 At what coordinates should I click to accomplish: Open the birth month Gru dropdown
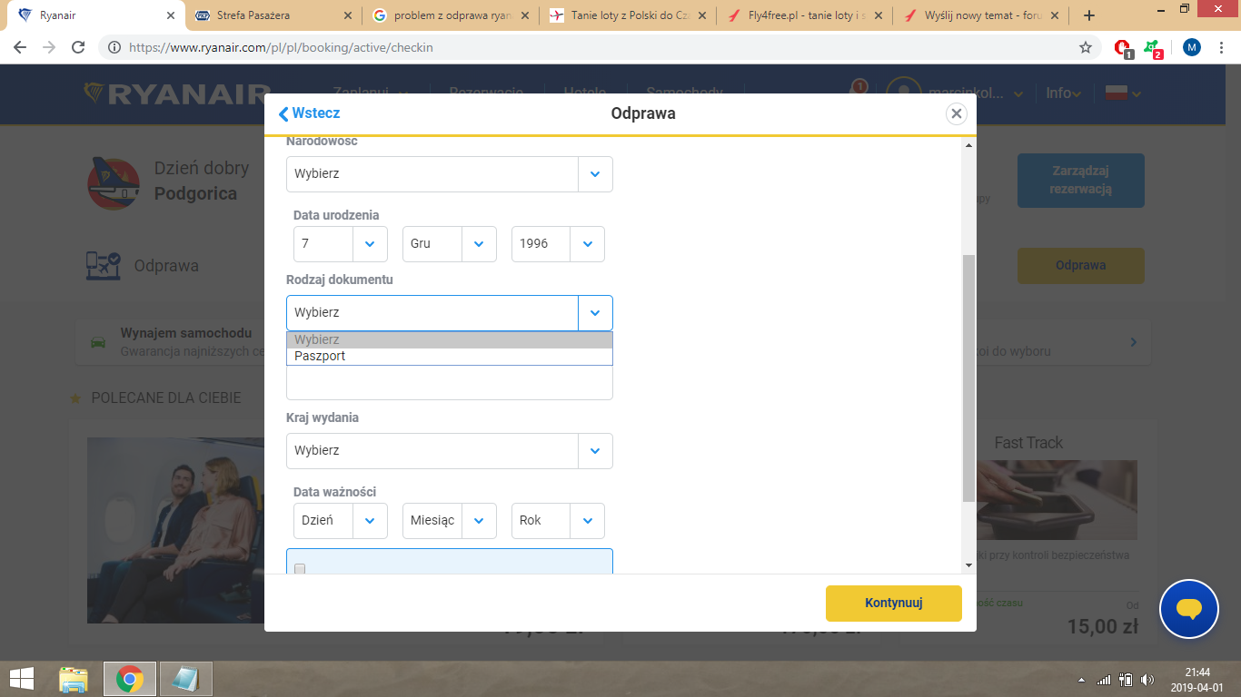point(450,243)
